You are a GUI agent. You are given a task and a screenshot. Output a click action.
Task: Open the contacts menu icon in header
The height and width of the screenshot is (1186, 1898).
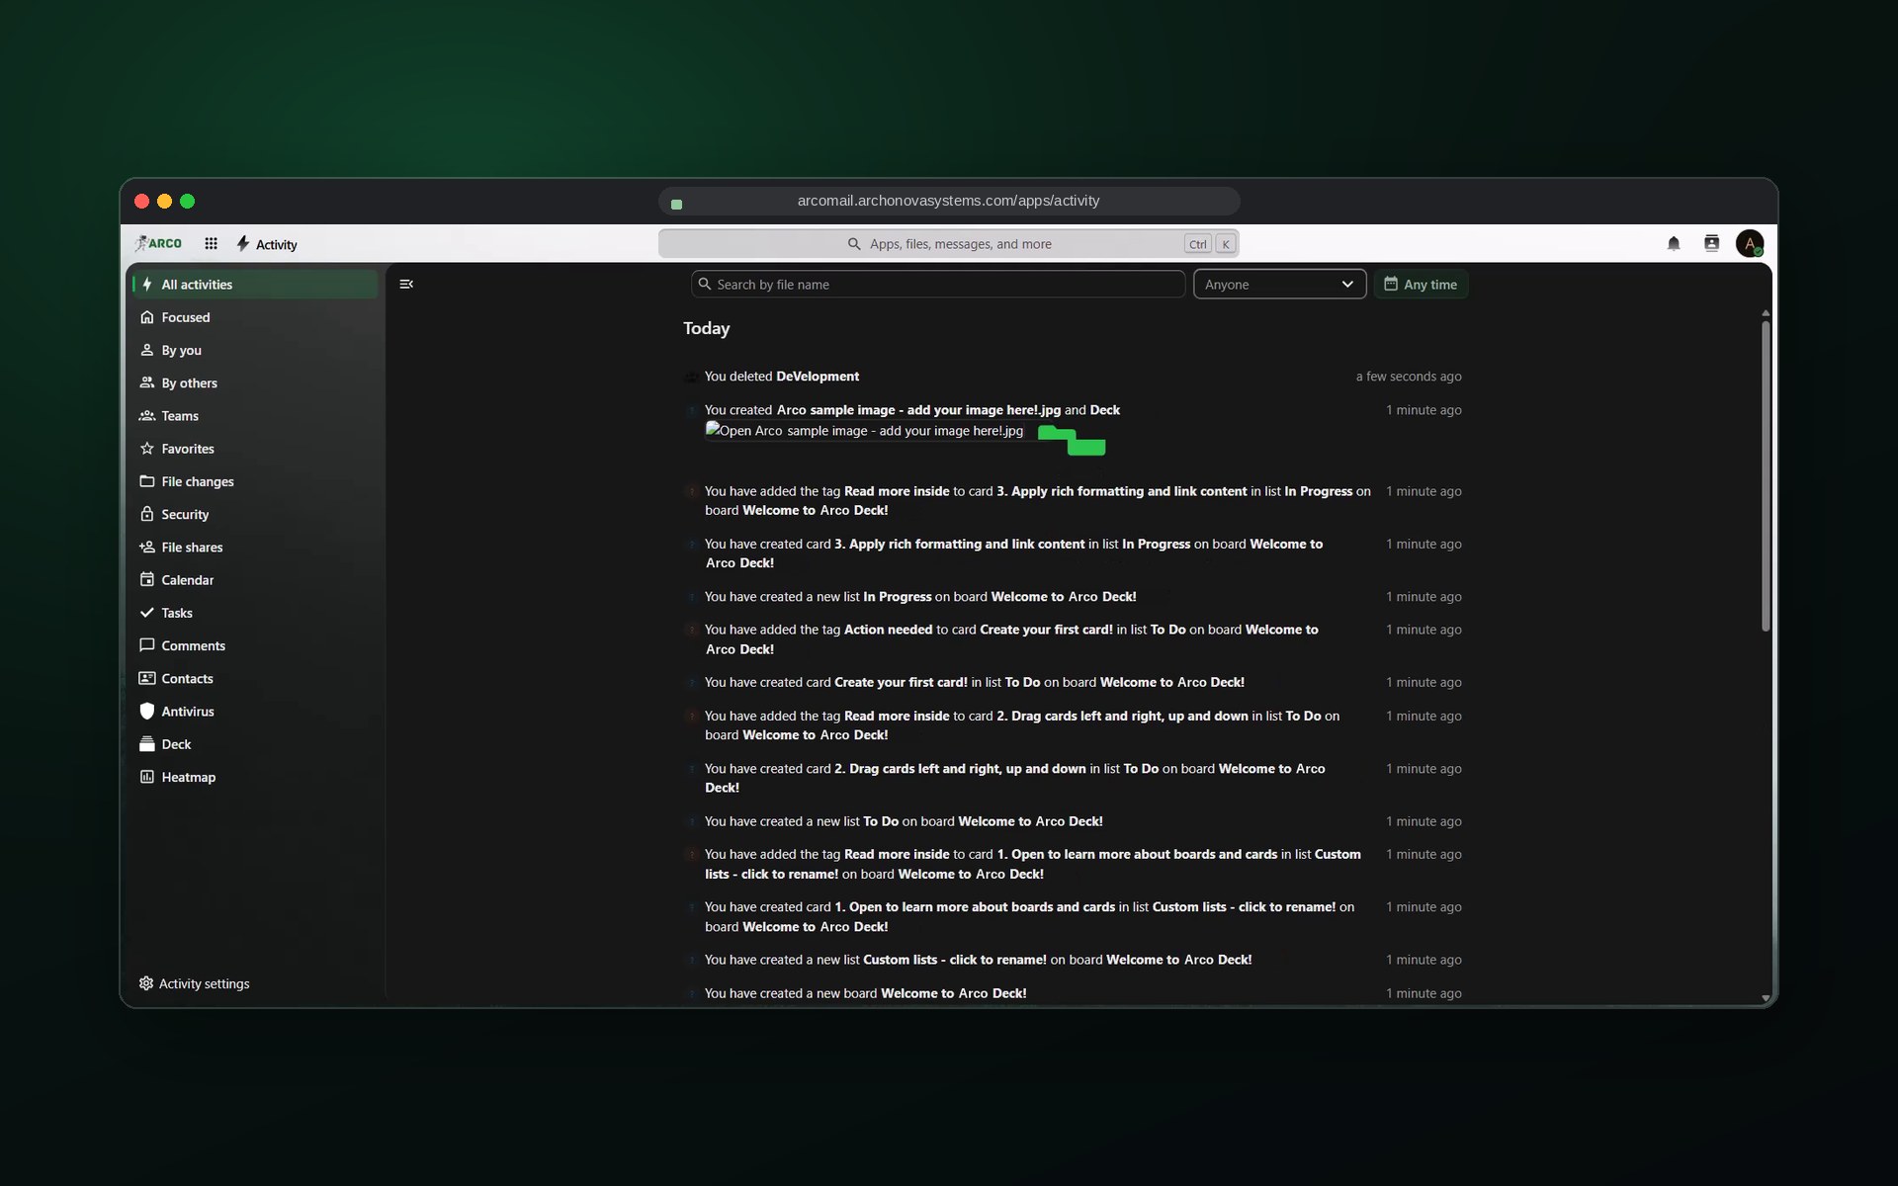(x=1711, y=243)
